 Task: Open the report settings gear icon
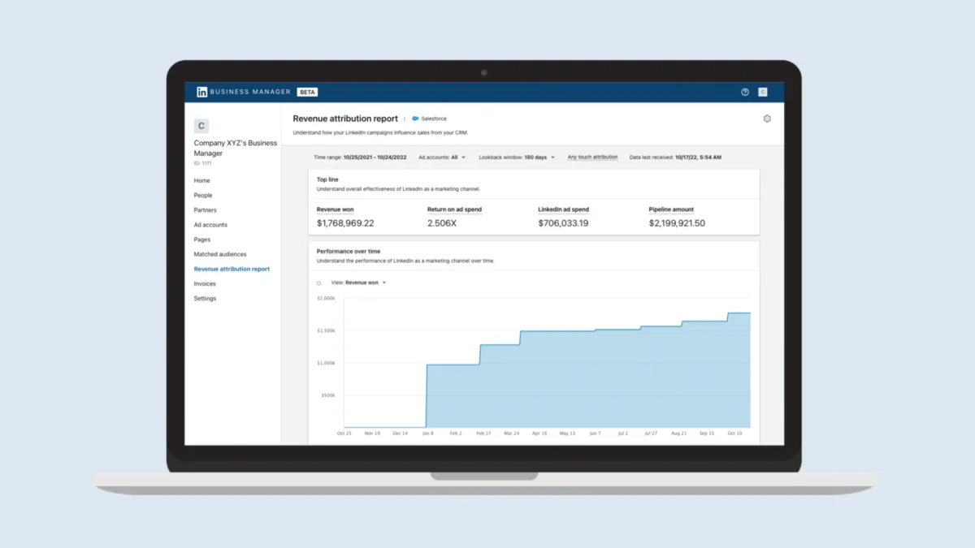tap(766, 118)
